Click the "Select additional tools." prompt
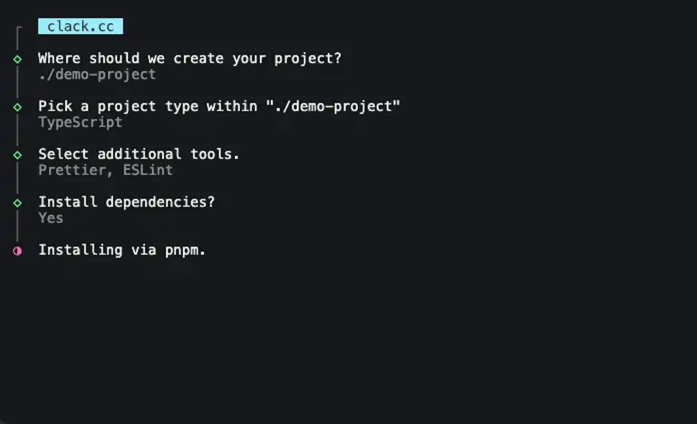 138,154
